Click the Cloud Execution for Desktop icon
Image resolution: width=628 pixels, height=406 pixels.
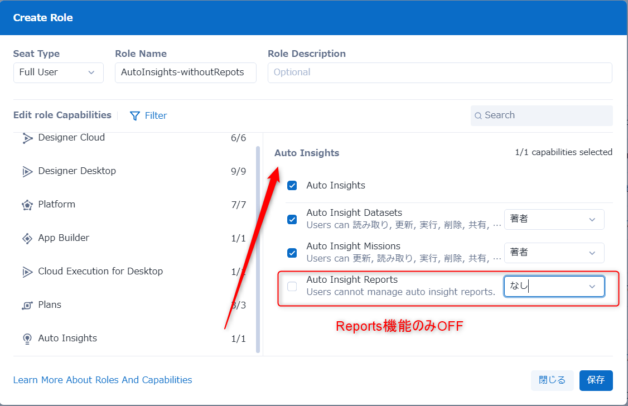tap(27, 272)
